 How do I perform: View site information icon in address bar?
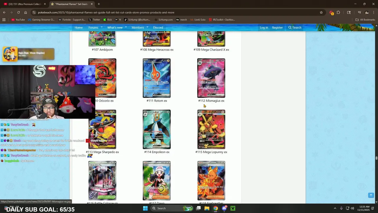(x=34, y=12)
